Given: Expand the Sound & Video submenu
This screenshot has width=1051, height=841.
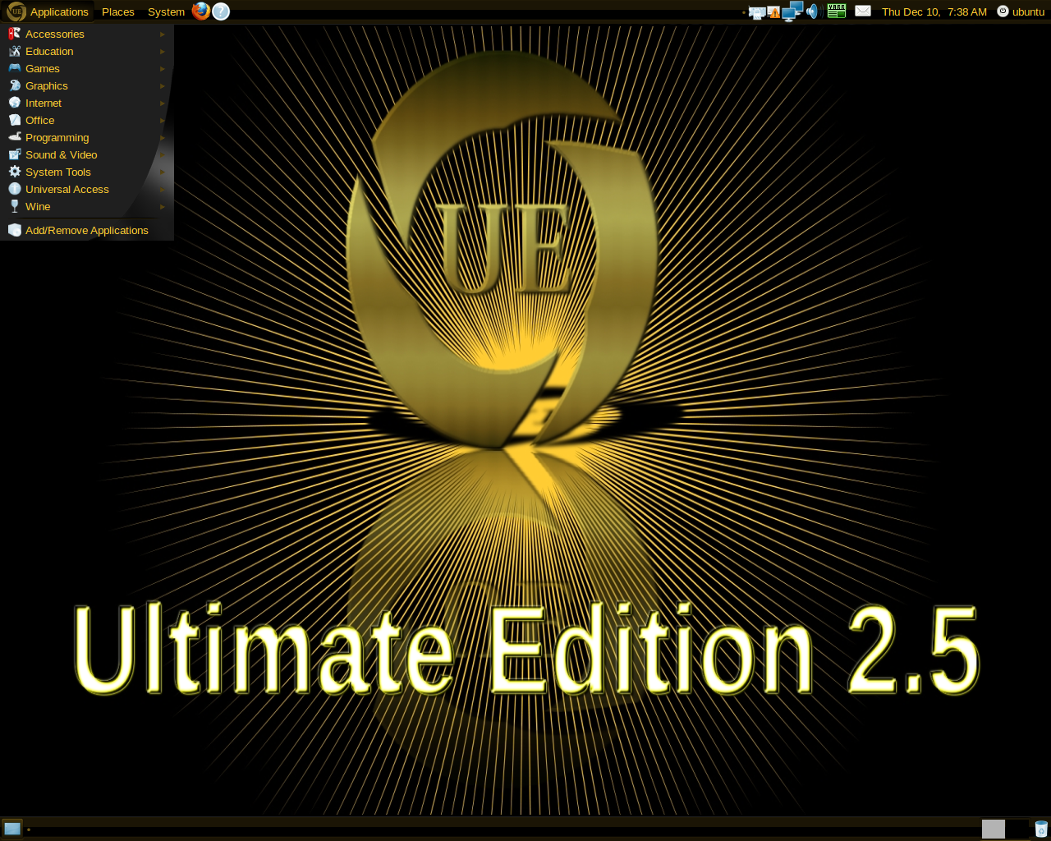Looking at the screenshot, I should [x=87, y=154].
